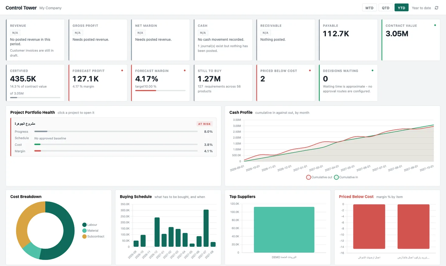The width and height of the screenshot is (446, 266).
Task: Click the project Cost bar at 3.8%
Action: click(x=116, y=144)
